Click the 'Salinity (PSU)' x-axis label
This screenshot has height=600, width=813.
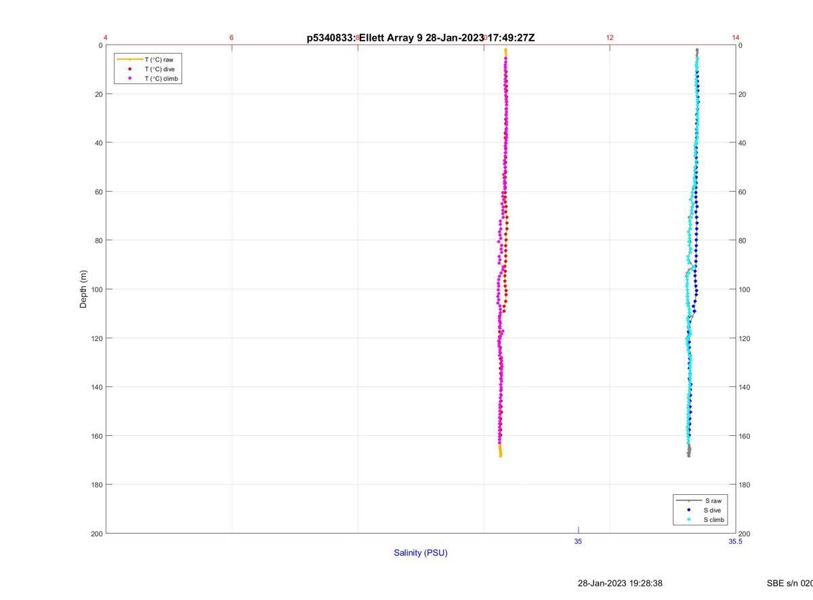click(421, 553)
